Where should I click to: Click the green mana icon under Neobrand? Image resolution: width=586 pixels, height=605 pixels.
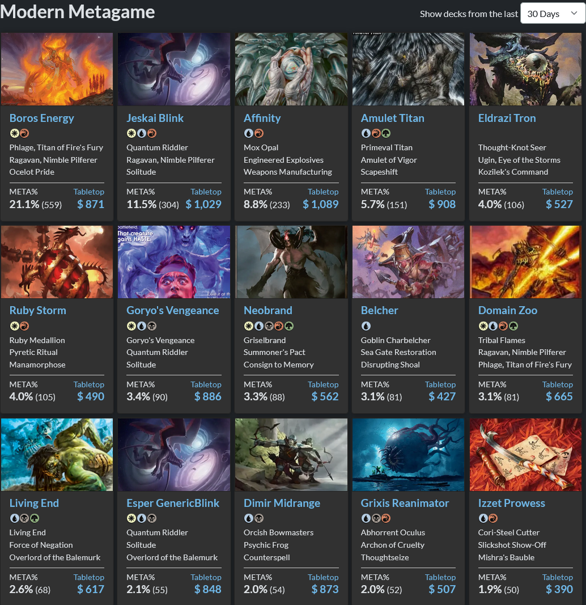click(x=289, y=326)
